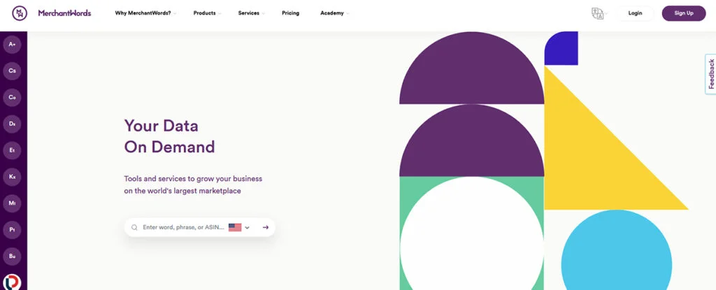The image size is (716, 290).
Task: Submit search with the arrow icon
Action: 266,227
